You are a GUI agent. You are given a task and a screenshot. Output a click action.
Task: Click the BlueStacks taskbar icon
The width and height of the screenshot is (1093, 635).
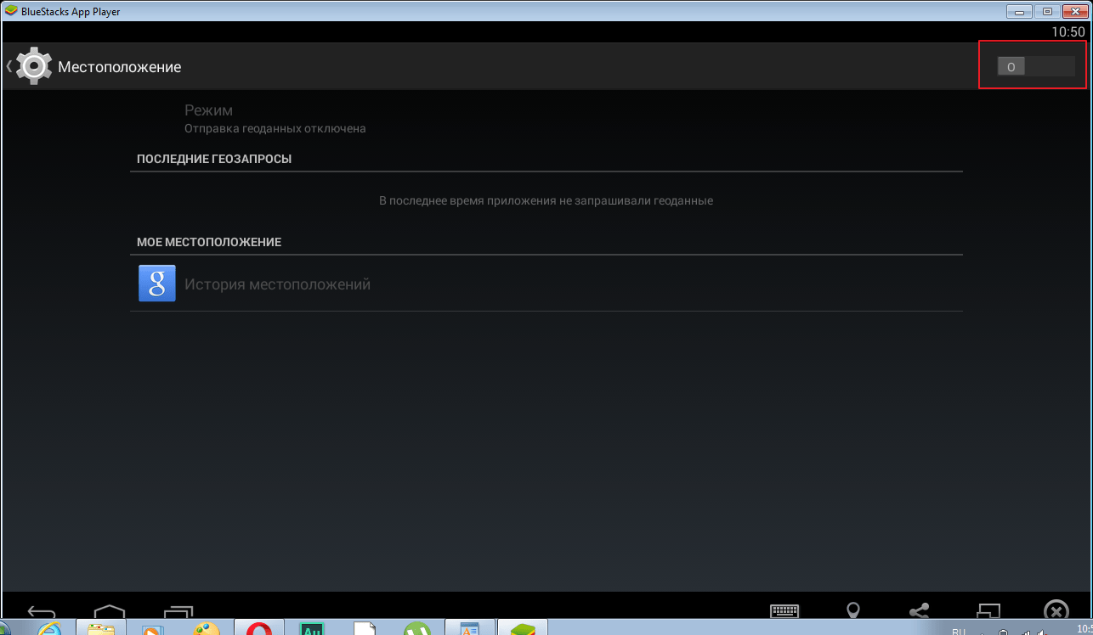click(x=522, y=629)
